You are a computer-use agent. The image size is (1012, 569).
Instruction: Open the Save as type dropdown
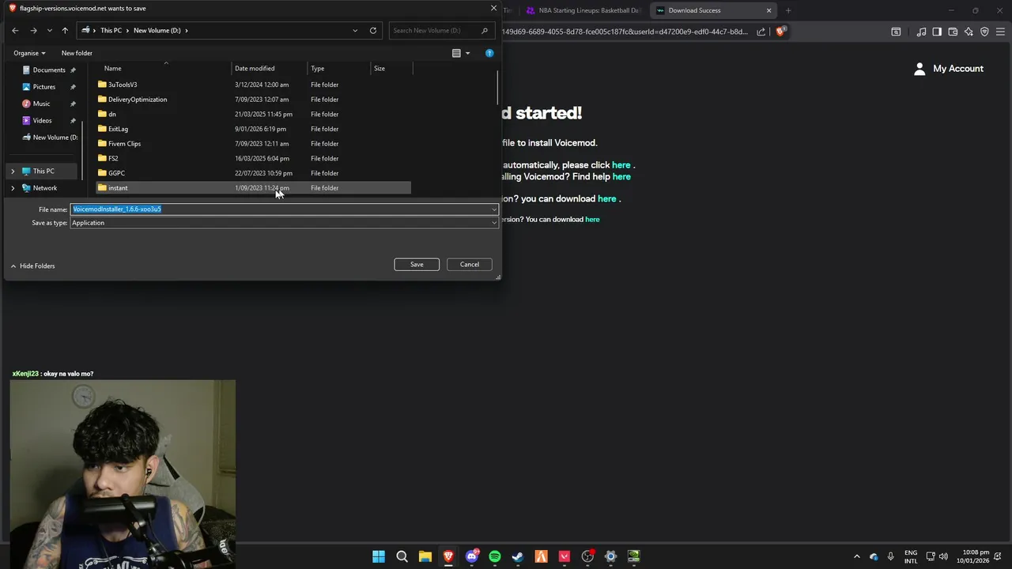coord(284,223)
